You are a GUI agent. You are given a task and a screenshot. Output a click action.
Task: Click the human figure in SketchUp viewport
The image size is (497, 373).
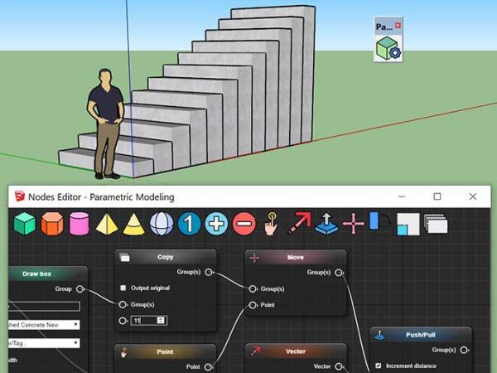[106, 124]
